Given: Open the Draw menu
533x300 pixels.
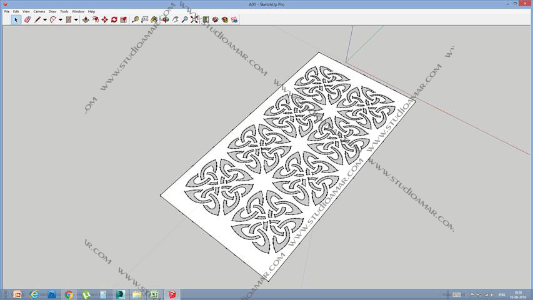Looking at the screenshot, I should pyautogui.click(x=52, y=11).
